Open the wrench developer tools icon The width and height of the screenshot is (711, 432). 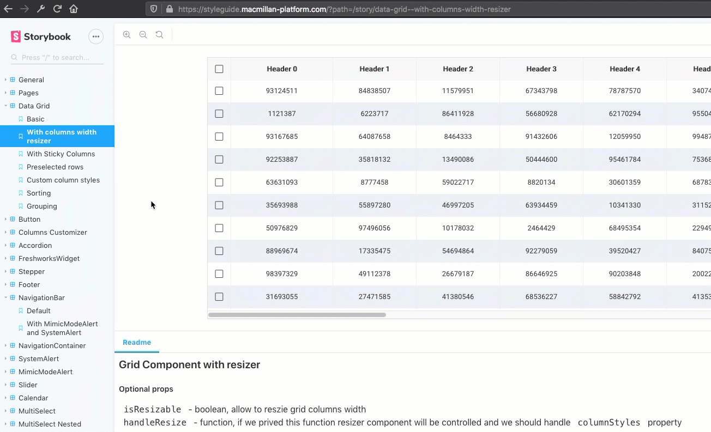[x=41, y=9]
